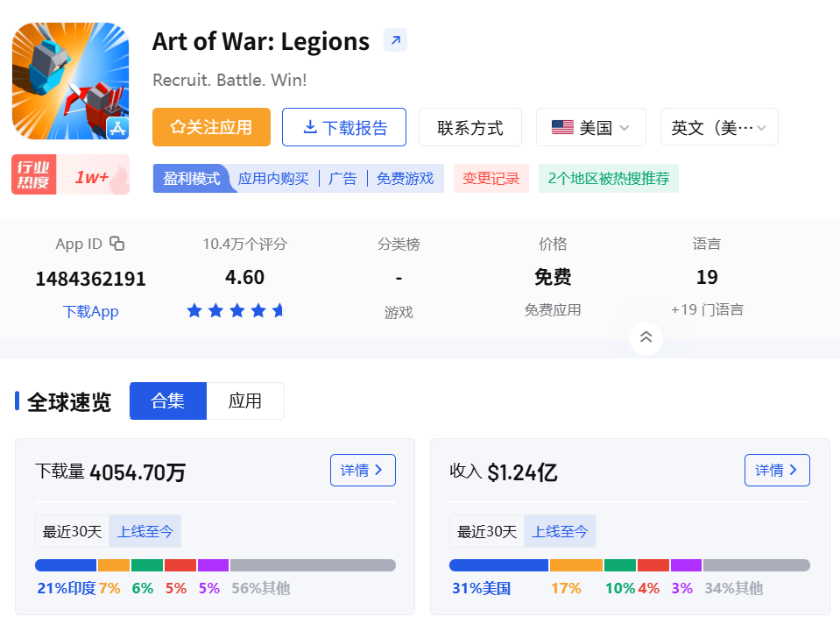Click the 行业热度 flame badge
Viewport: 840px width, 617px height.
[33, 174]
